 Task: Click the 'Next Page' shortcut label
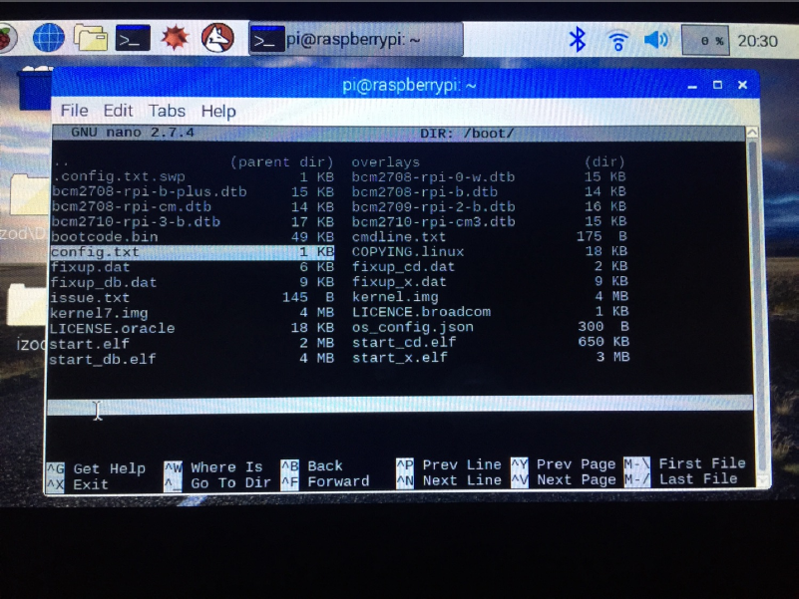[x=576, y=479]
